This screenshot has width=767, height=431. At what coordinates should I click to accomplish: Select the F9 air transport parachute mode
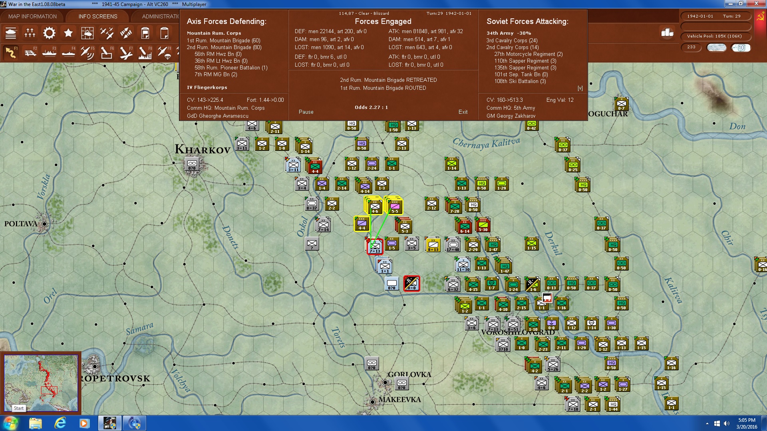(165, 52)
